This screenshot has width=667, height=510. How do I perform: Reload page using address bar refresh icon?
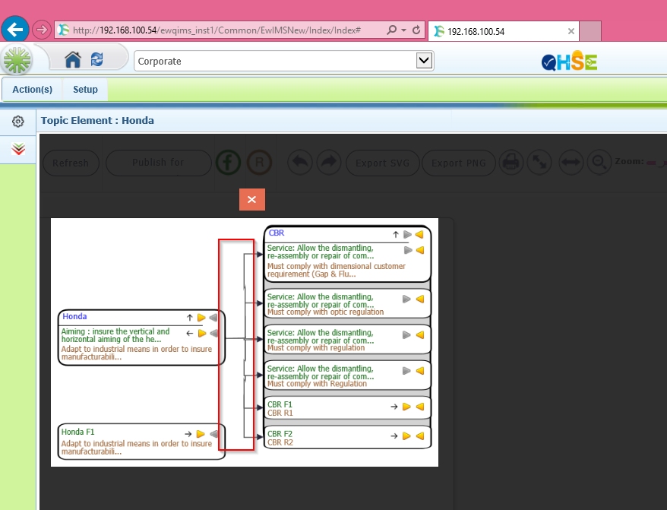(416, 30)
